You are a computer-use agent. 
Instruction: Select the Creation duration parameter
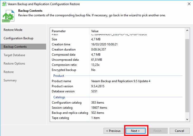coord(64,50)
